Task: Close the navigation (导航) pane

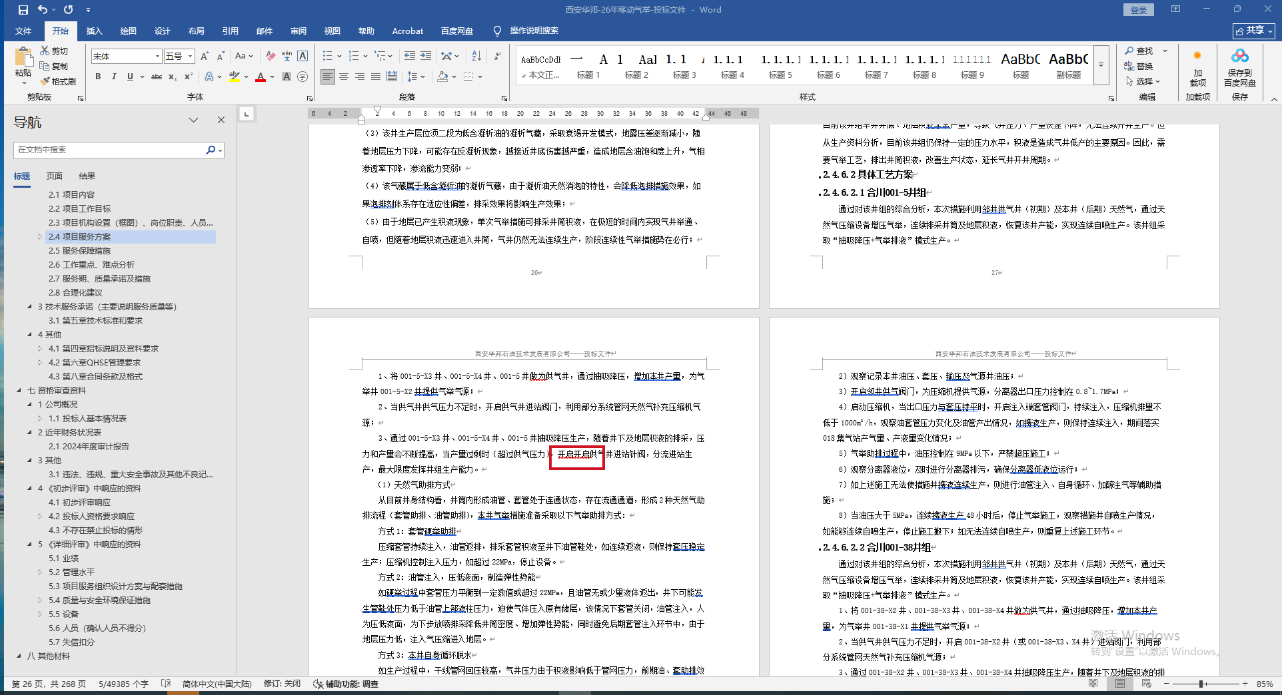Action: (x=221, y=120)
